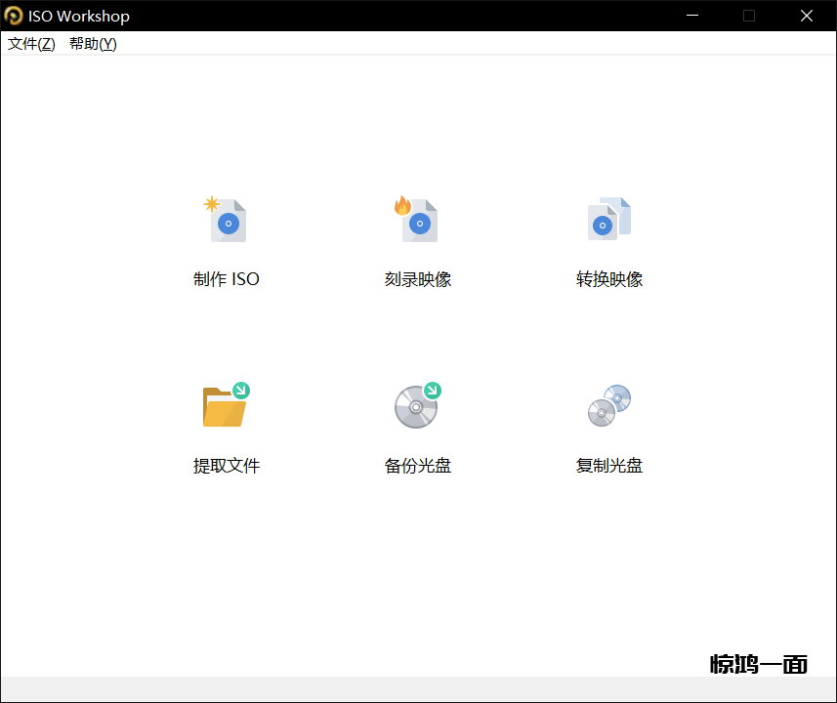Open the Convert Image double-document icon
Image resolution: width=837 pixels, height=703 pixels.
tap(609, 220)
